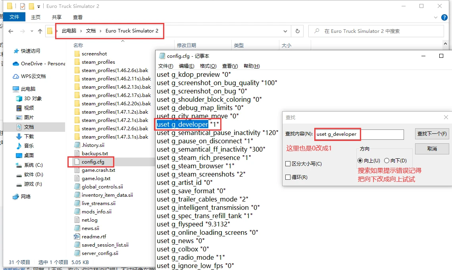452x270 pixels.
Task: Open Notepad Format menu
Action: 208,66
